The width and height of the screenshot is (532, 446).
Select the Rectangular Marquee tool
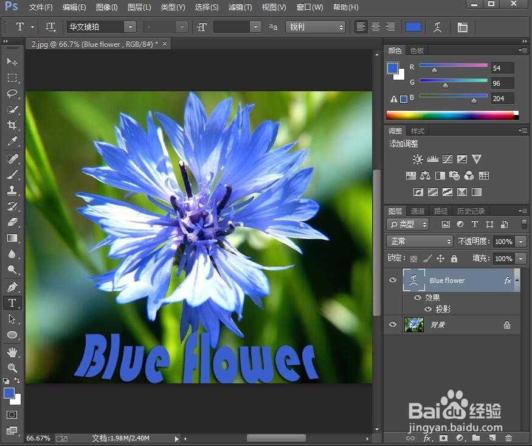(x=12, y=77)
